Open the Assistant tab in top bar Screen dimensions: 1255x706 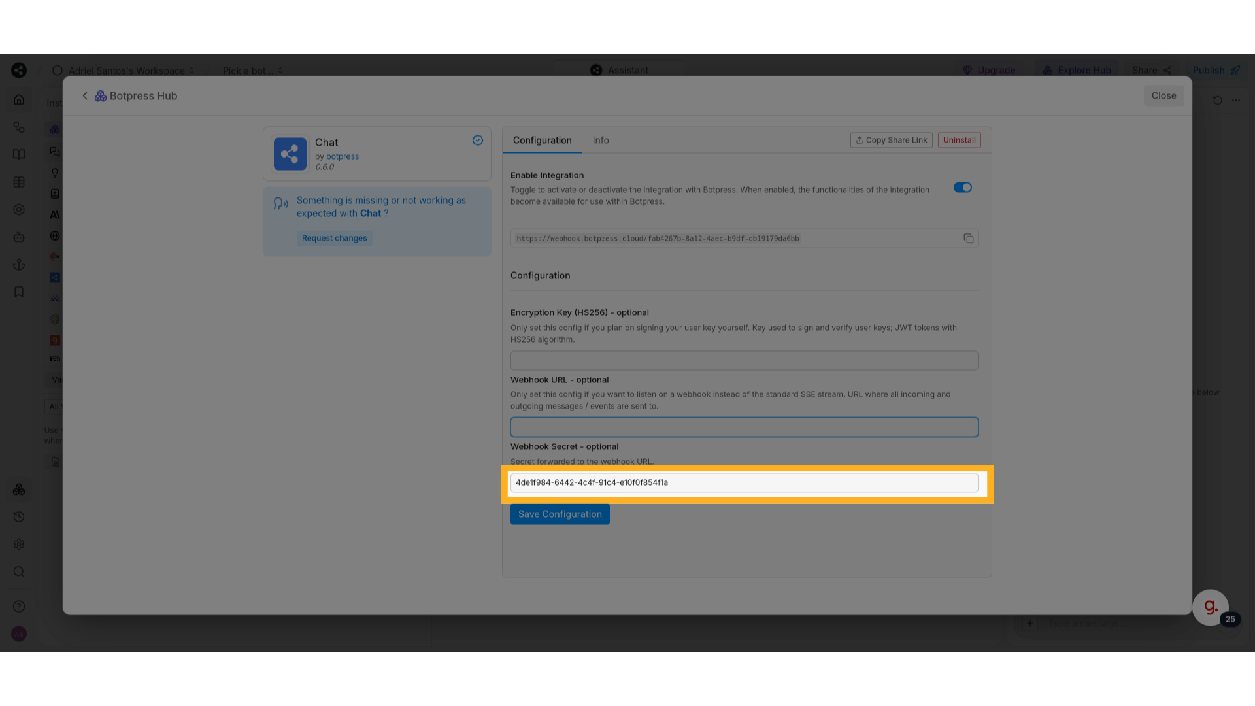(619, 70)
